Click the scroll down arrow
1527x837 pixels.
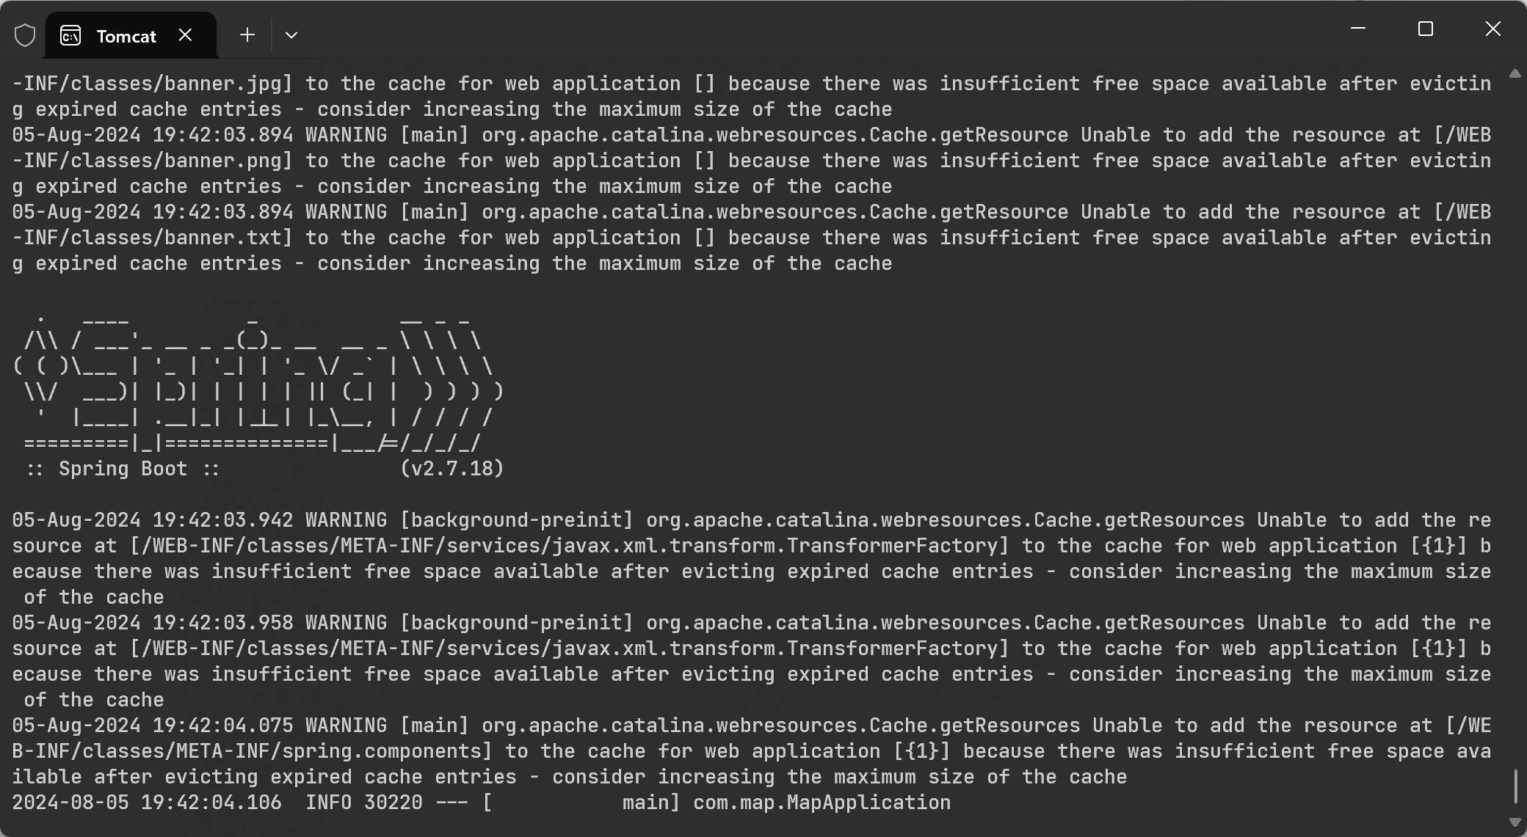[x=1515, y=822]
